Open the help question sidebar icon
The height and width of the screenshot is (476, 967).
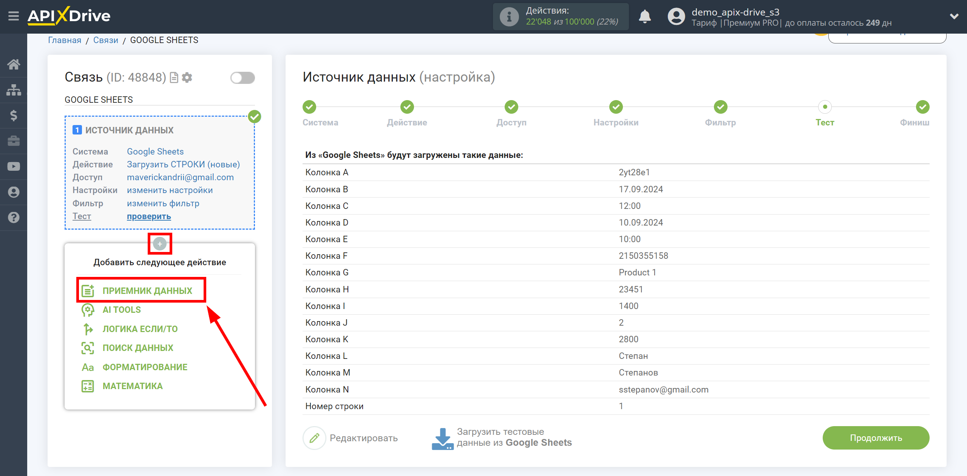(14, 218)
